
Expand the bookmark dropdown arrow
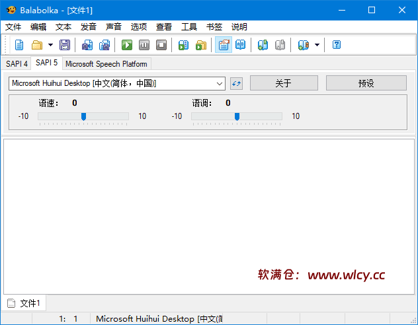[x=317, y=45]
